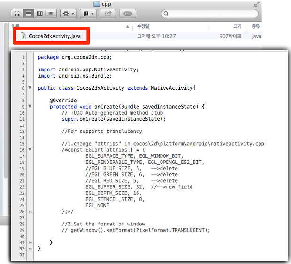291x264 pixels.
Task: Collapse the comment fold triangle at line 16
Action: 30,149
